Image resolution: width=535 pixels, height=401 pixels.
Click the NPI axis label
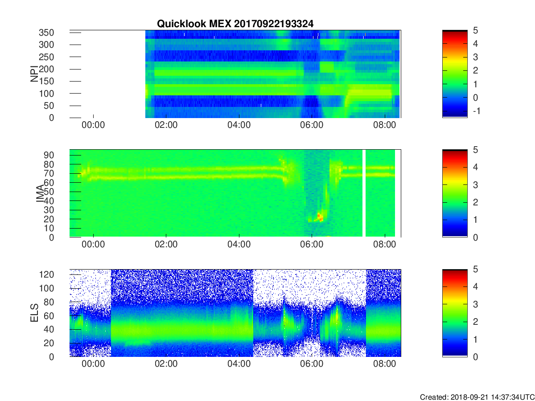tap(35, 74)
